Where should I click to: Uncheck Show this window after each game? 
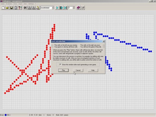pos(60,64)
